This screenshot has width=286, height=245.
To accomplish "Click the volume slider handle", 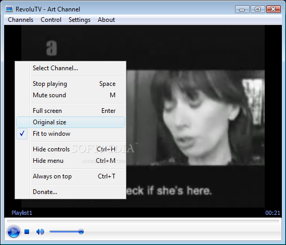I will click(81, 231).
